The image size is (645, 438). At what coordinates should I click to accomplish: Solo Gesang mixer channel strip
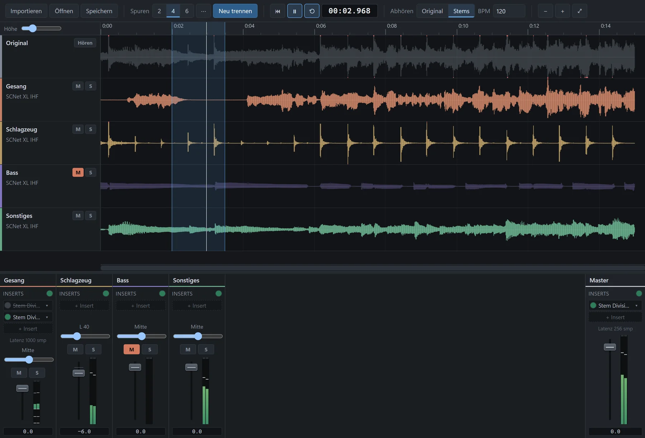37,373
